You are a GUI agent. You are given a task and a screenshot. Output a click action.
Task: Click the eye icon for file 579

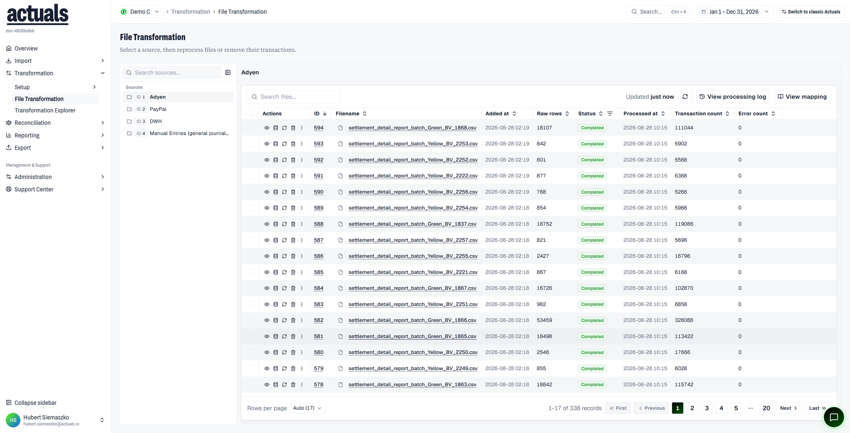click(x=267, y=368)
